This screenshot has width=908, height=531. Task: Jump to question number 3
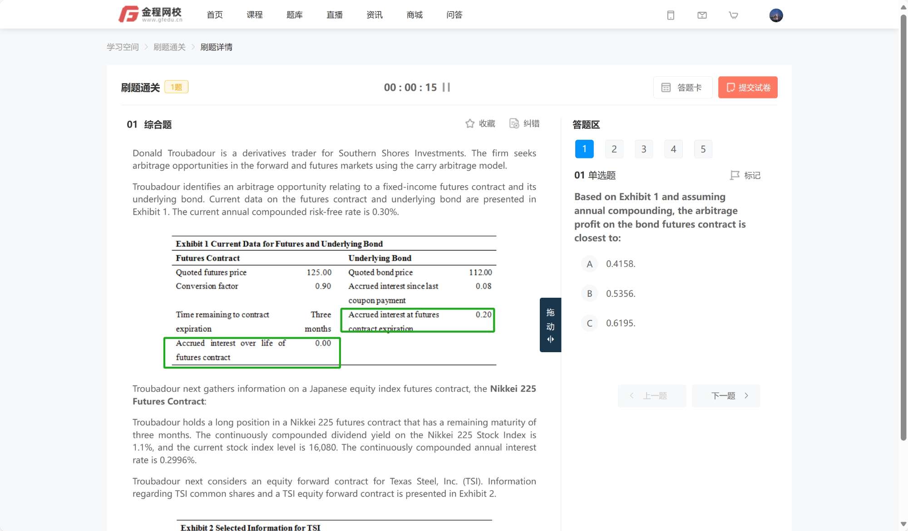[643, 149]
